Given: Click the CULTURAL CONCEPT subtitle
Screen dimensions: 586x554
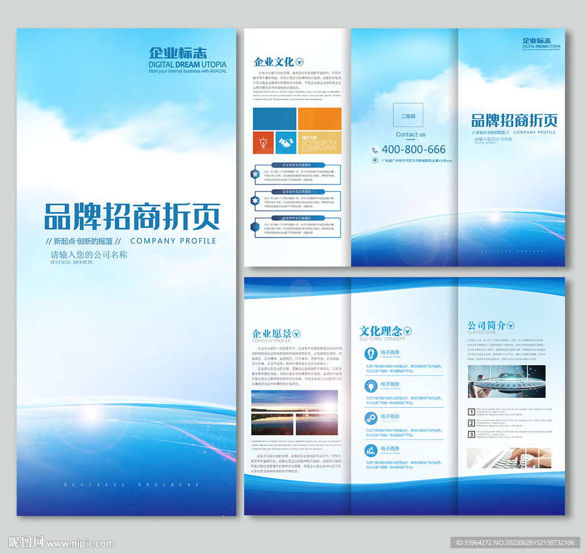Looking at the screenshot, I should point(382,339).
